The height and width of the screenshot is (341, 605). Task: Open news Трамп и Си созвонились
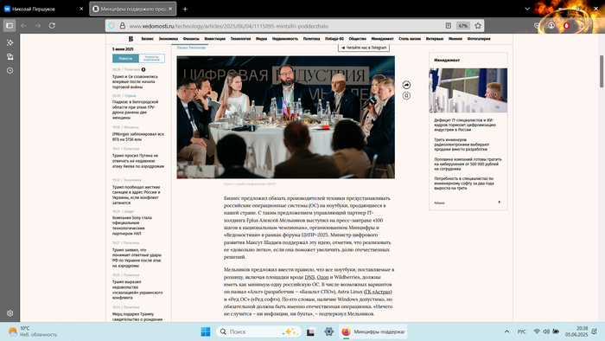pos(135,82)
